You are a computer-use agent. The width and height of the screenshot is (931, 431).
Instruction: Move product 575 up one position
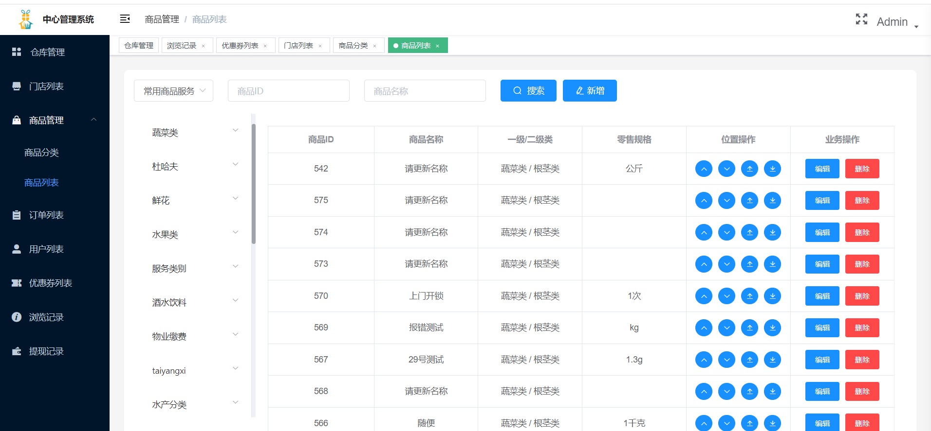(704, 200)
